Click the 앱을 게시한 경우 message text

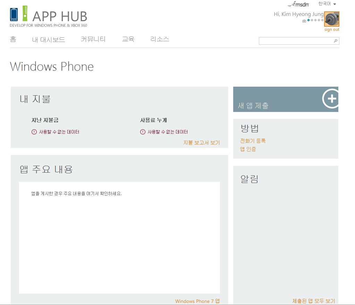click(x=77, y=193)
